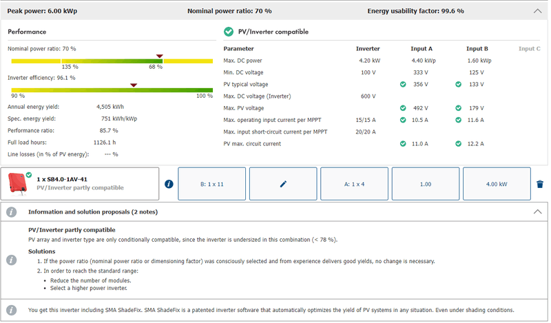Delete inverter with the trash icon
This screenshot has width=551, height=323.
[x=539, y=184]
